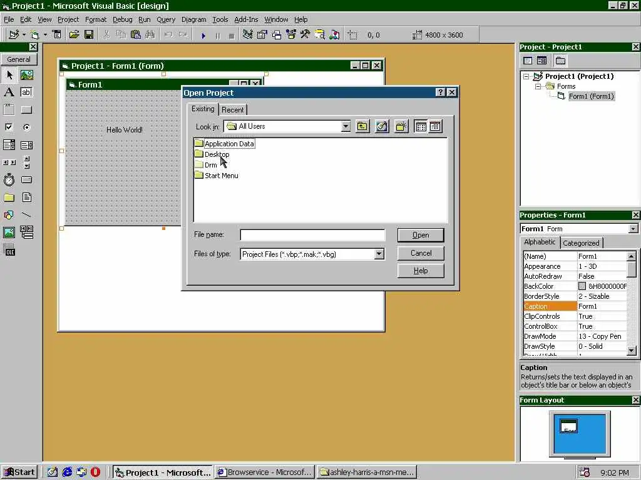Screen dimensions: 641x480
Task: Select the VScrollBar control tool
Action: 26,162
